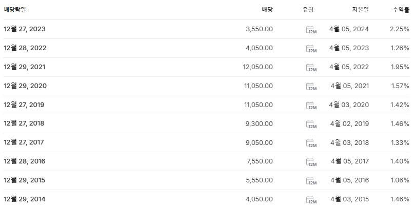Click the 12M icon in the 2019 row
This screenshot has height=208, width=414.
point(311,106)
